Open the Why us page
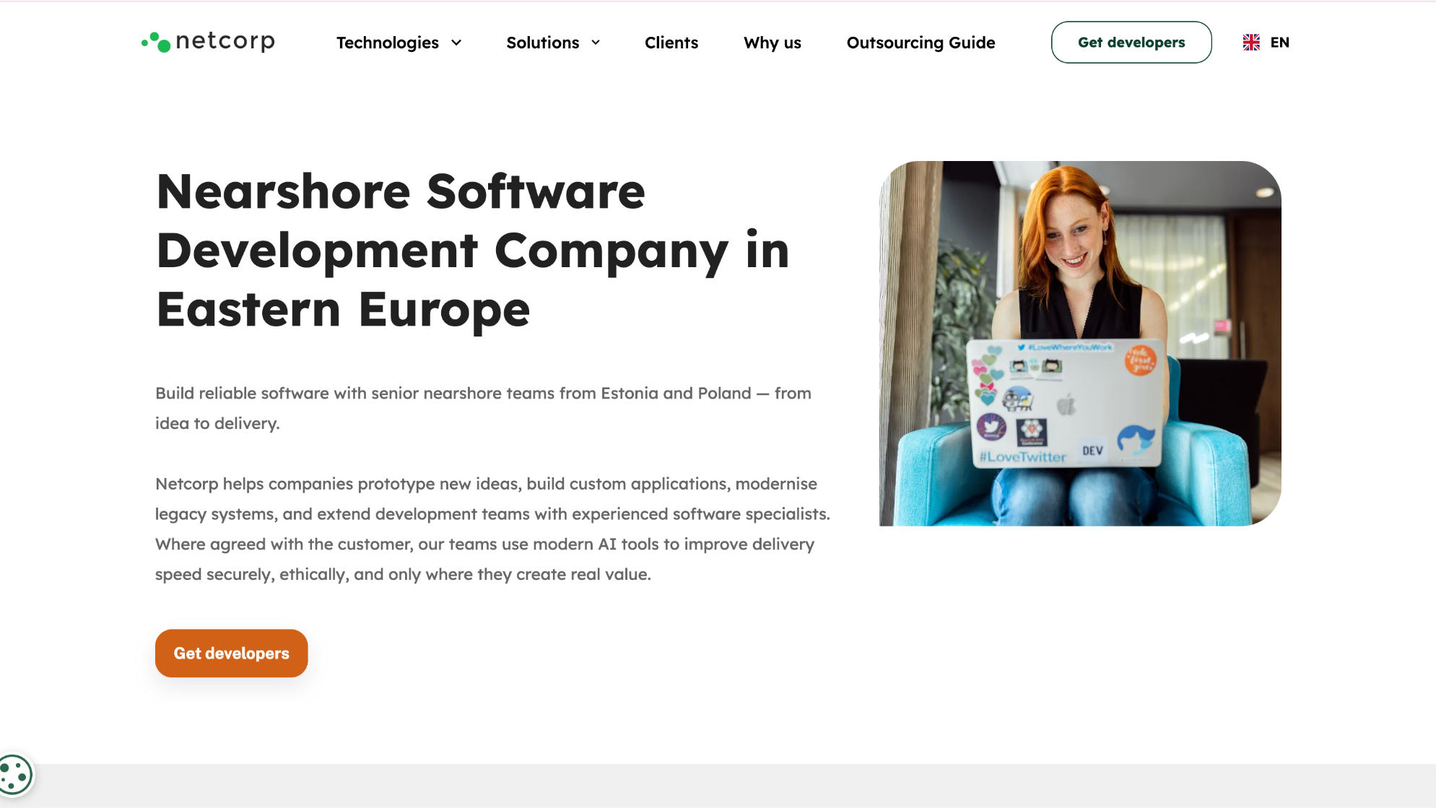This screenshot has height=808, width=1436. click(x=773, y=43)
